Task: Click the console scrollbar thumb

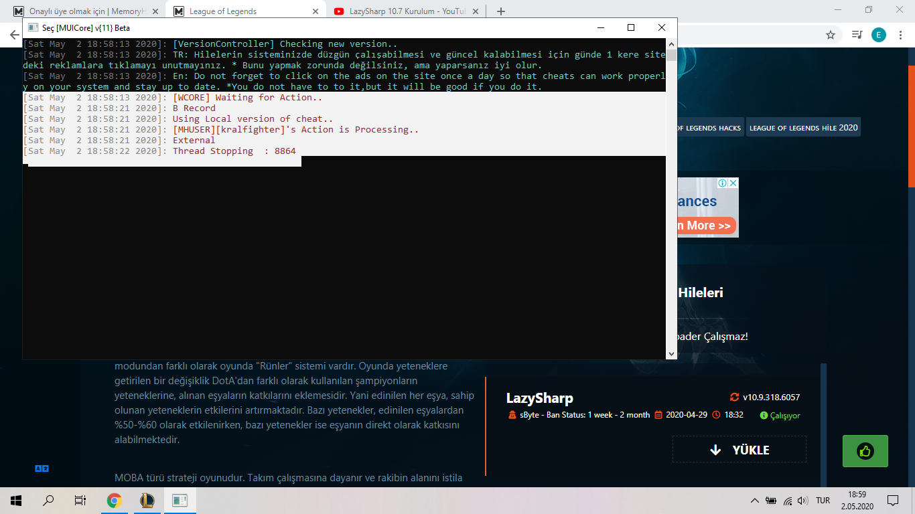Action: [x=671, y=55]
